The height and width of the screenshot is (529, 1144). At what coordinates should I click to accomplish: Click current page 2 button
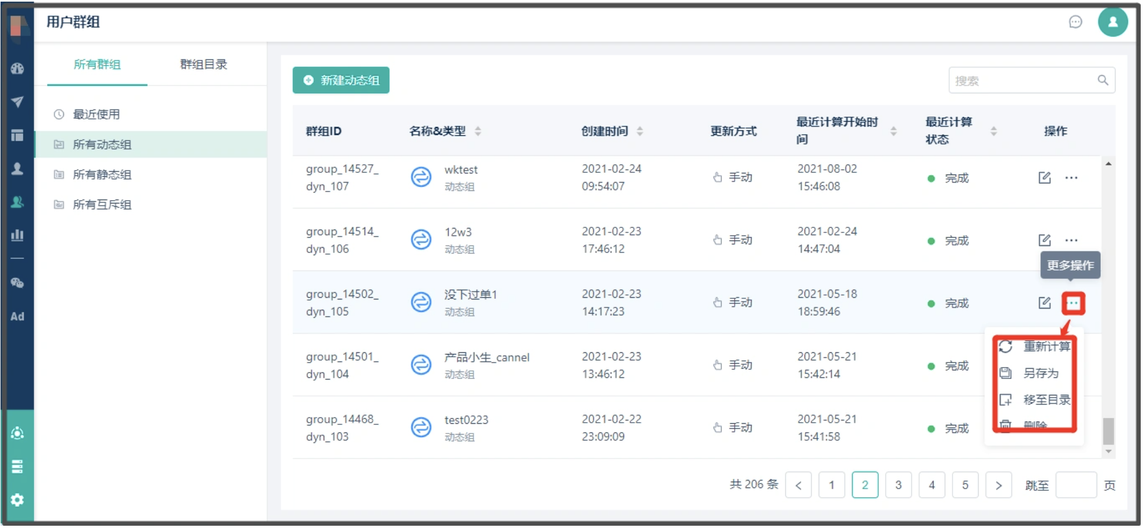click(865, 485)
